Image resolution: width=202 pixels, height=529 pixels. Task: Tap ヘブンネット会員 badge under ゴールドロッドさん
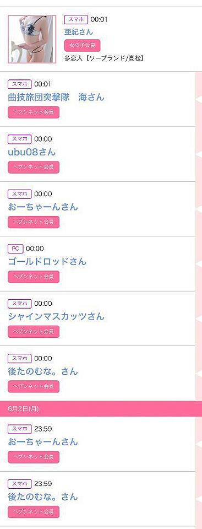click(34, 277)
